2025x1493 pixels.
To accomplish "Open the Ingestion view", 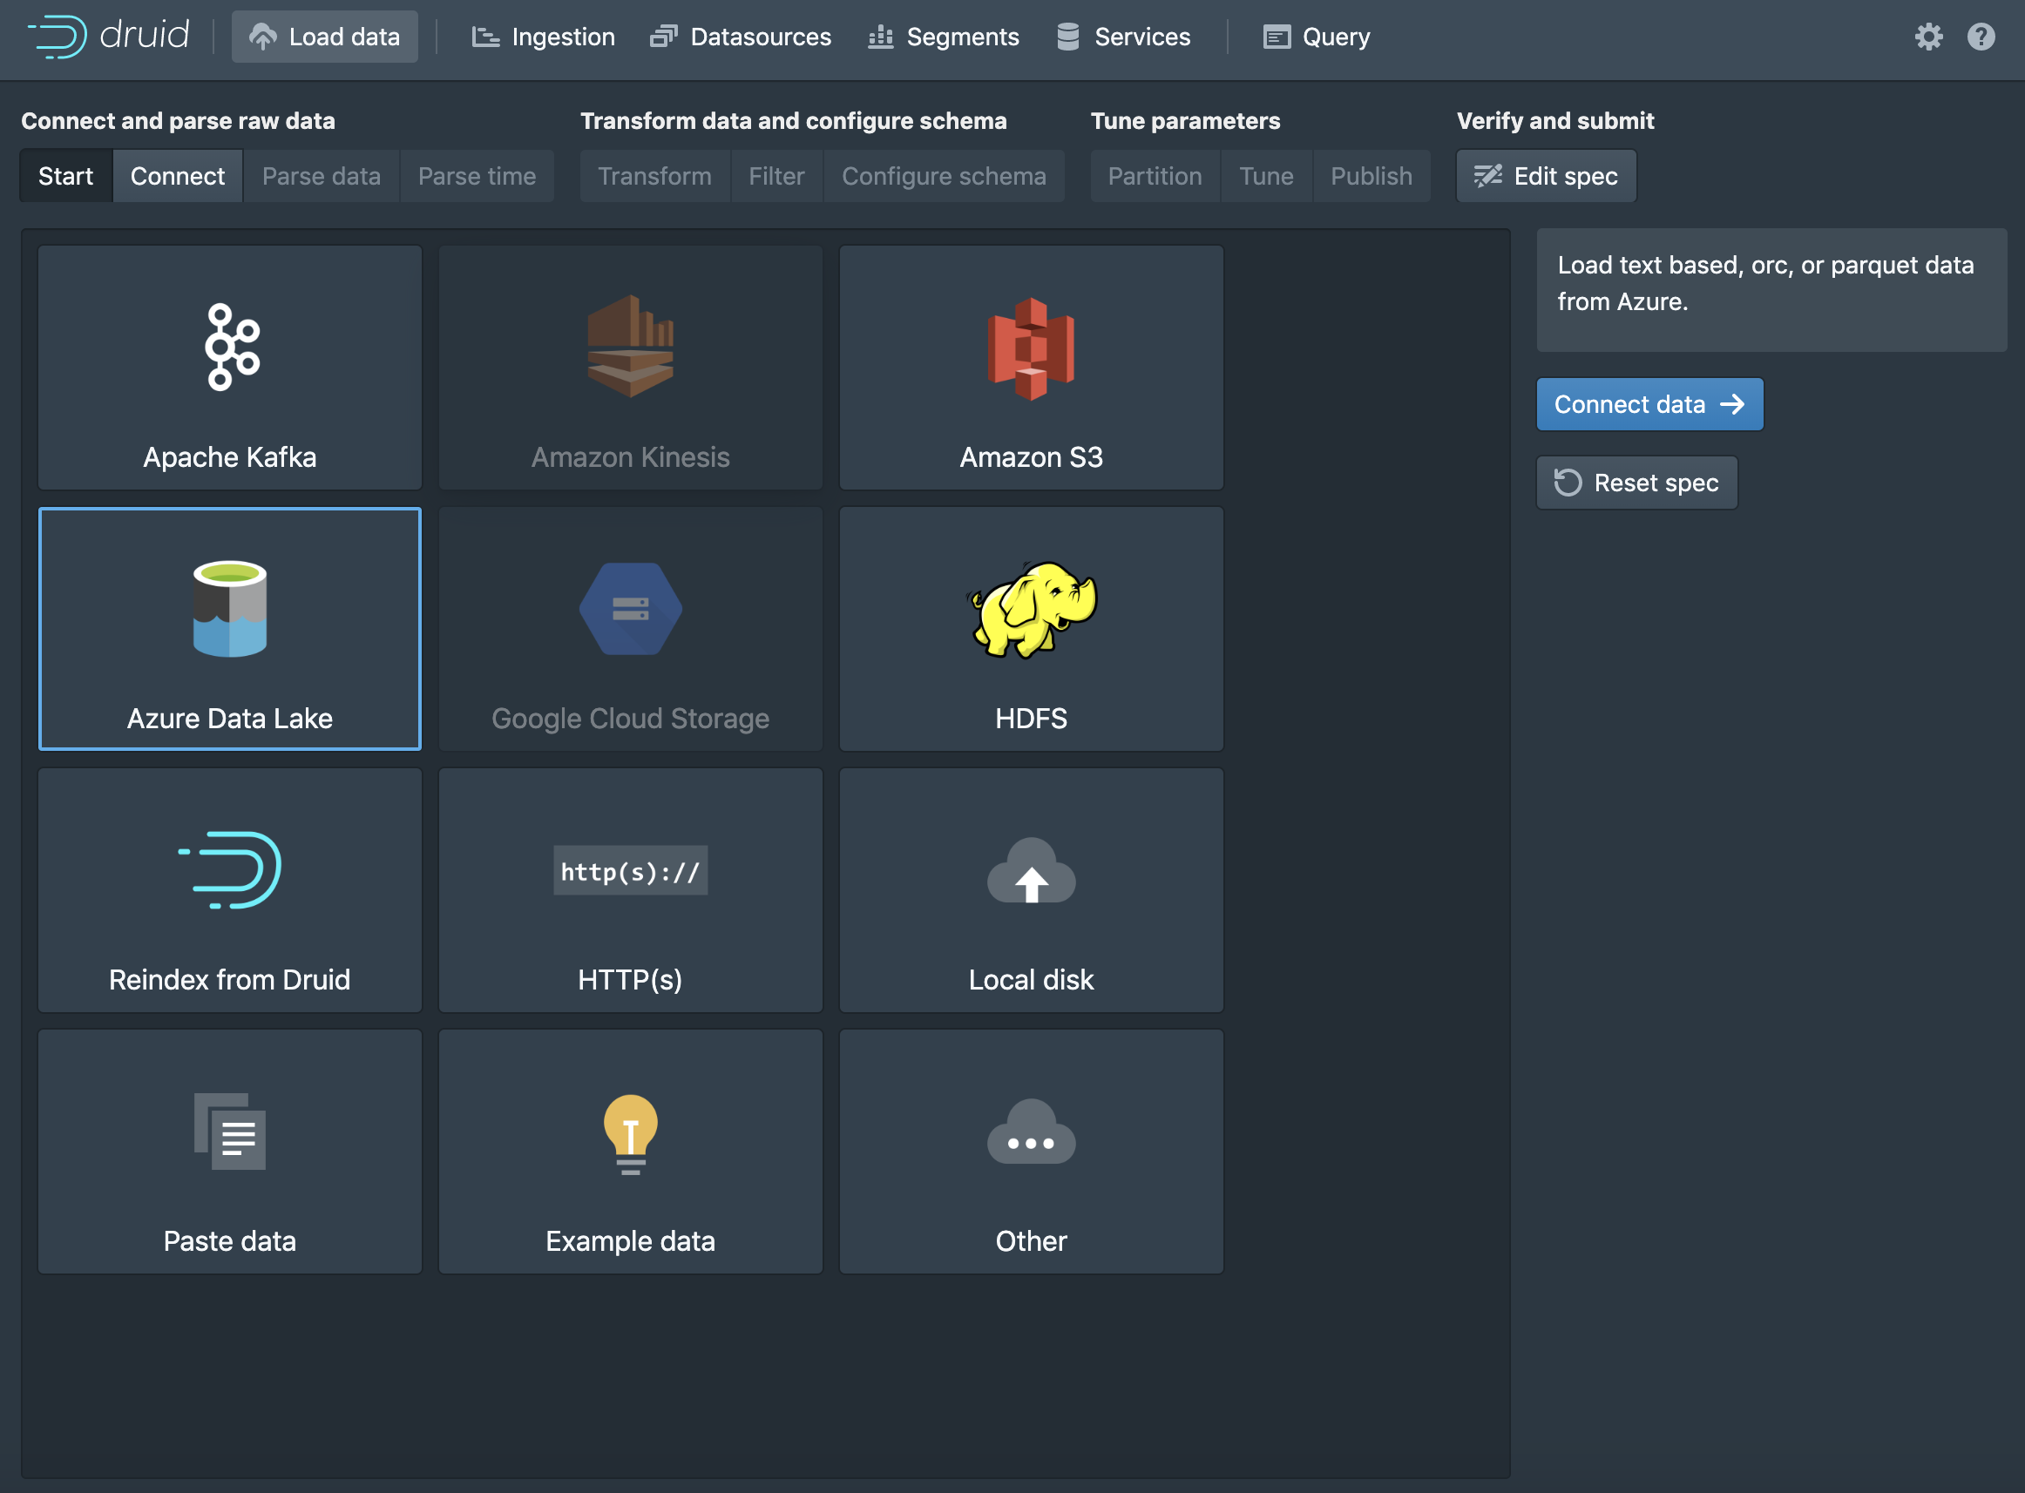I will 544,37.
